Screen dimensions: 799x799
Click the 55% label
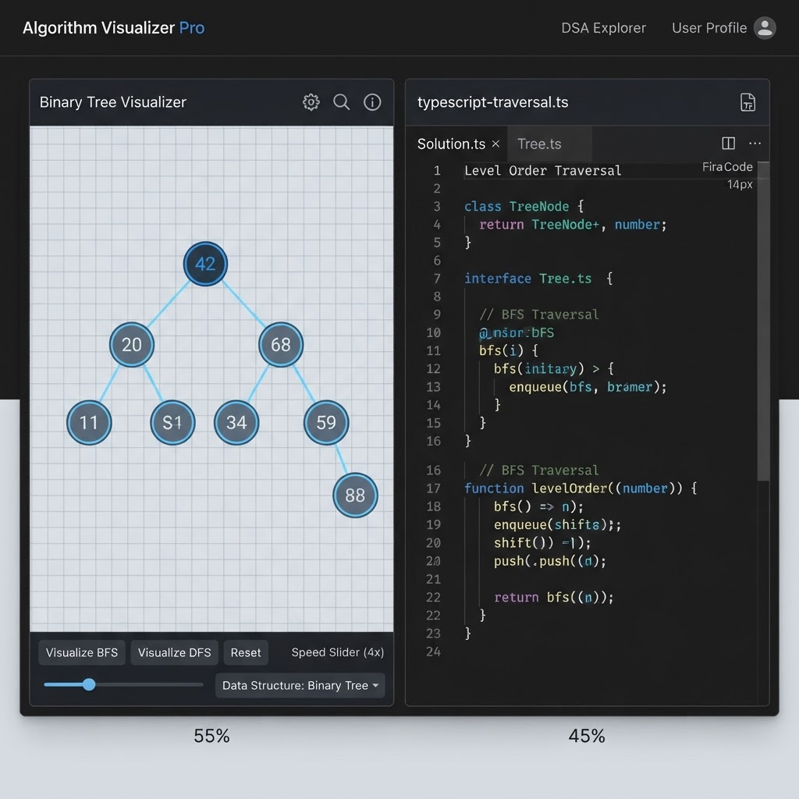(211, 736)
